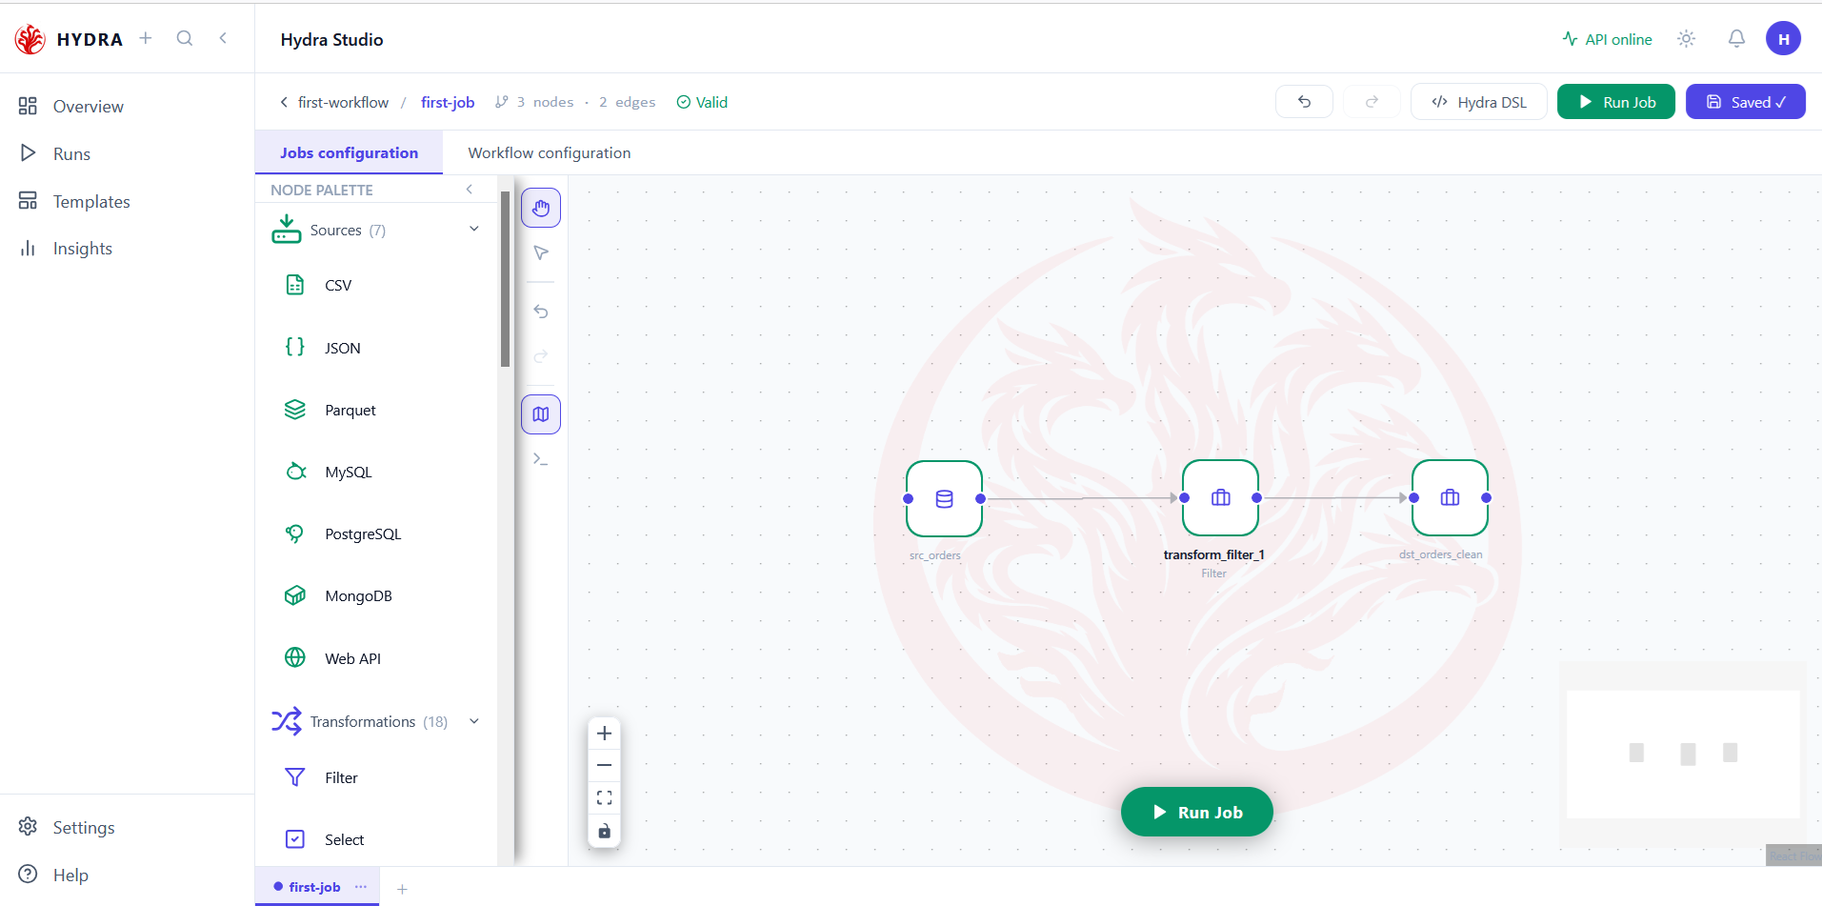Open the console terminal icon
Screen dimensions: 1822x906
pyautogui.click(x=541, y=459)
